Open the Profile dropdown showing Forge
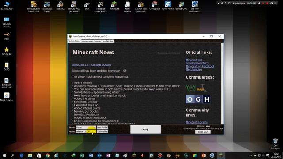 pyautogui.click(x=86, y=127)
